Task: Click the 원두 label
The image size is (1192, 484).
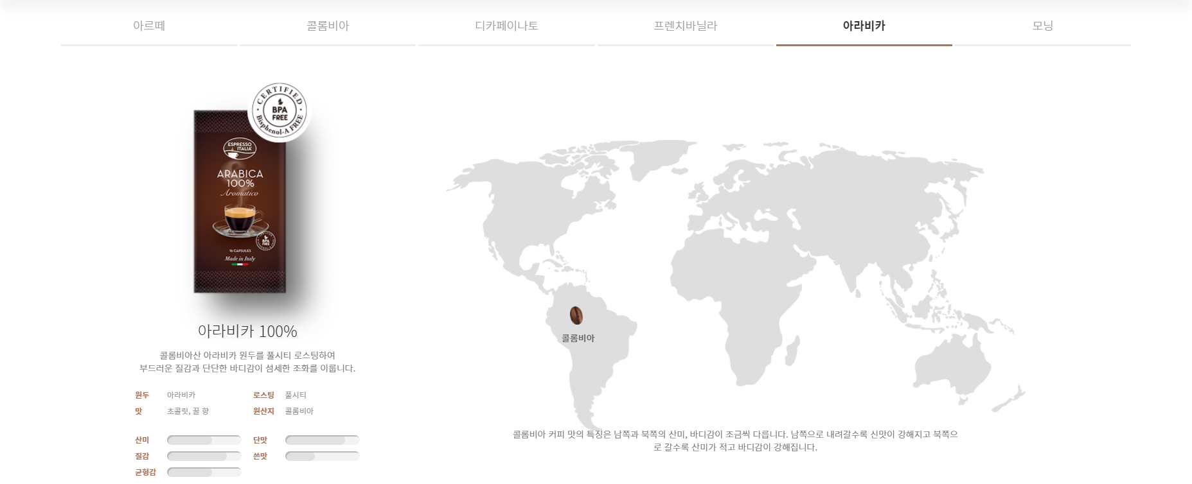Action: (142, 395)
